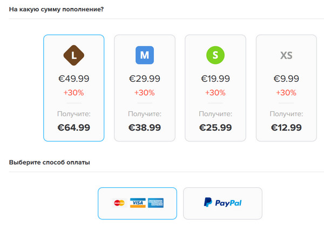This screenshot has width=324, height=227.
Task: Click the €38.99 total you receive
Action: [145, 127]
